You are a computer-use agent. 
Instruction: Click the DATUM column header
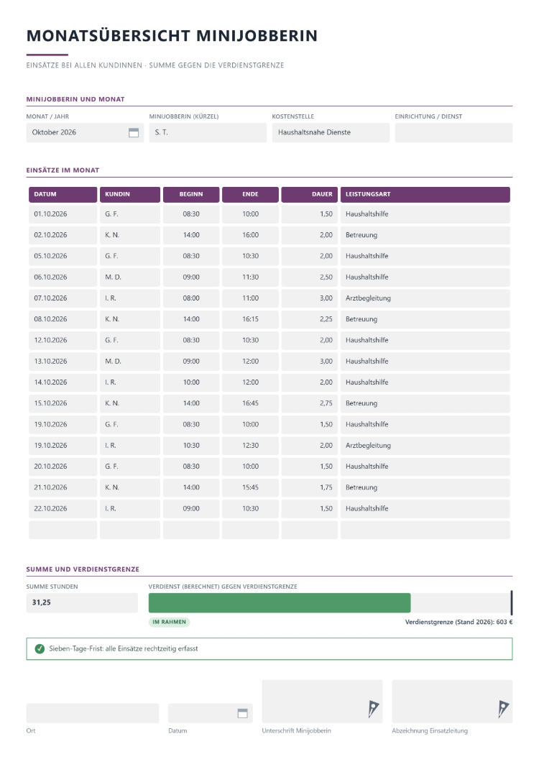tap(63, 194)
